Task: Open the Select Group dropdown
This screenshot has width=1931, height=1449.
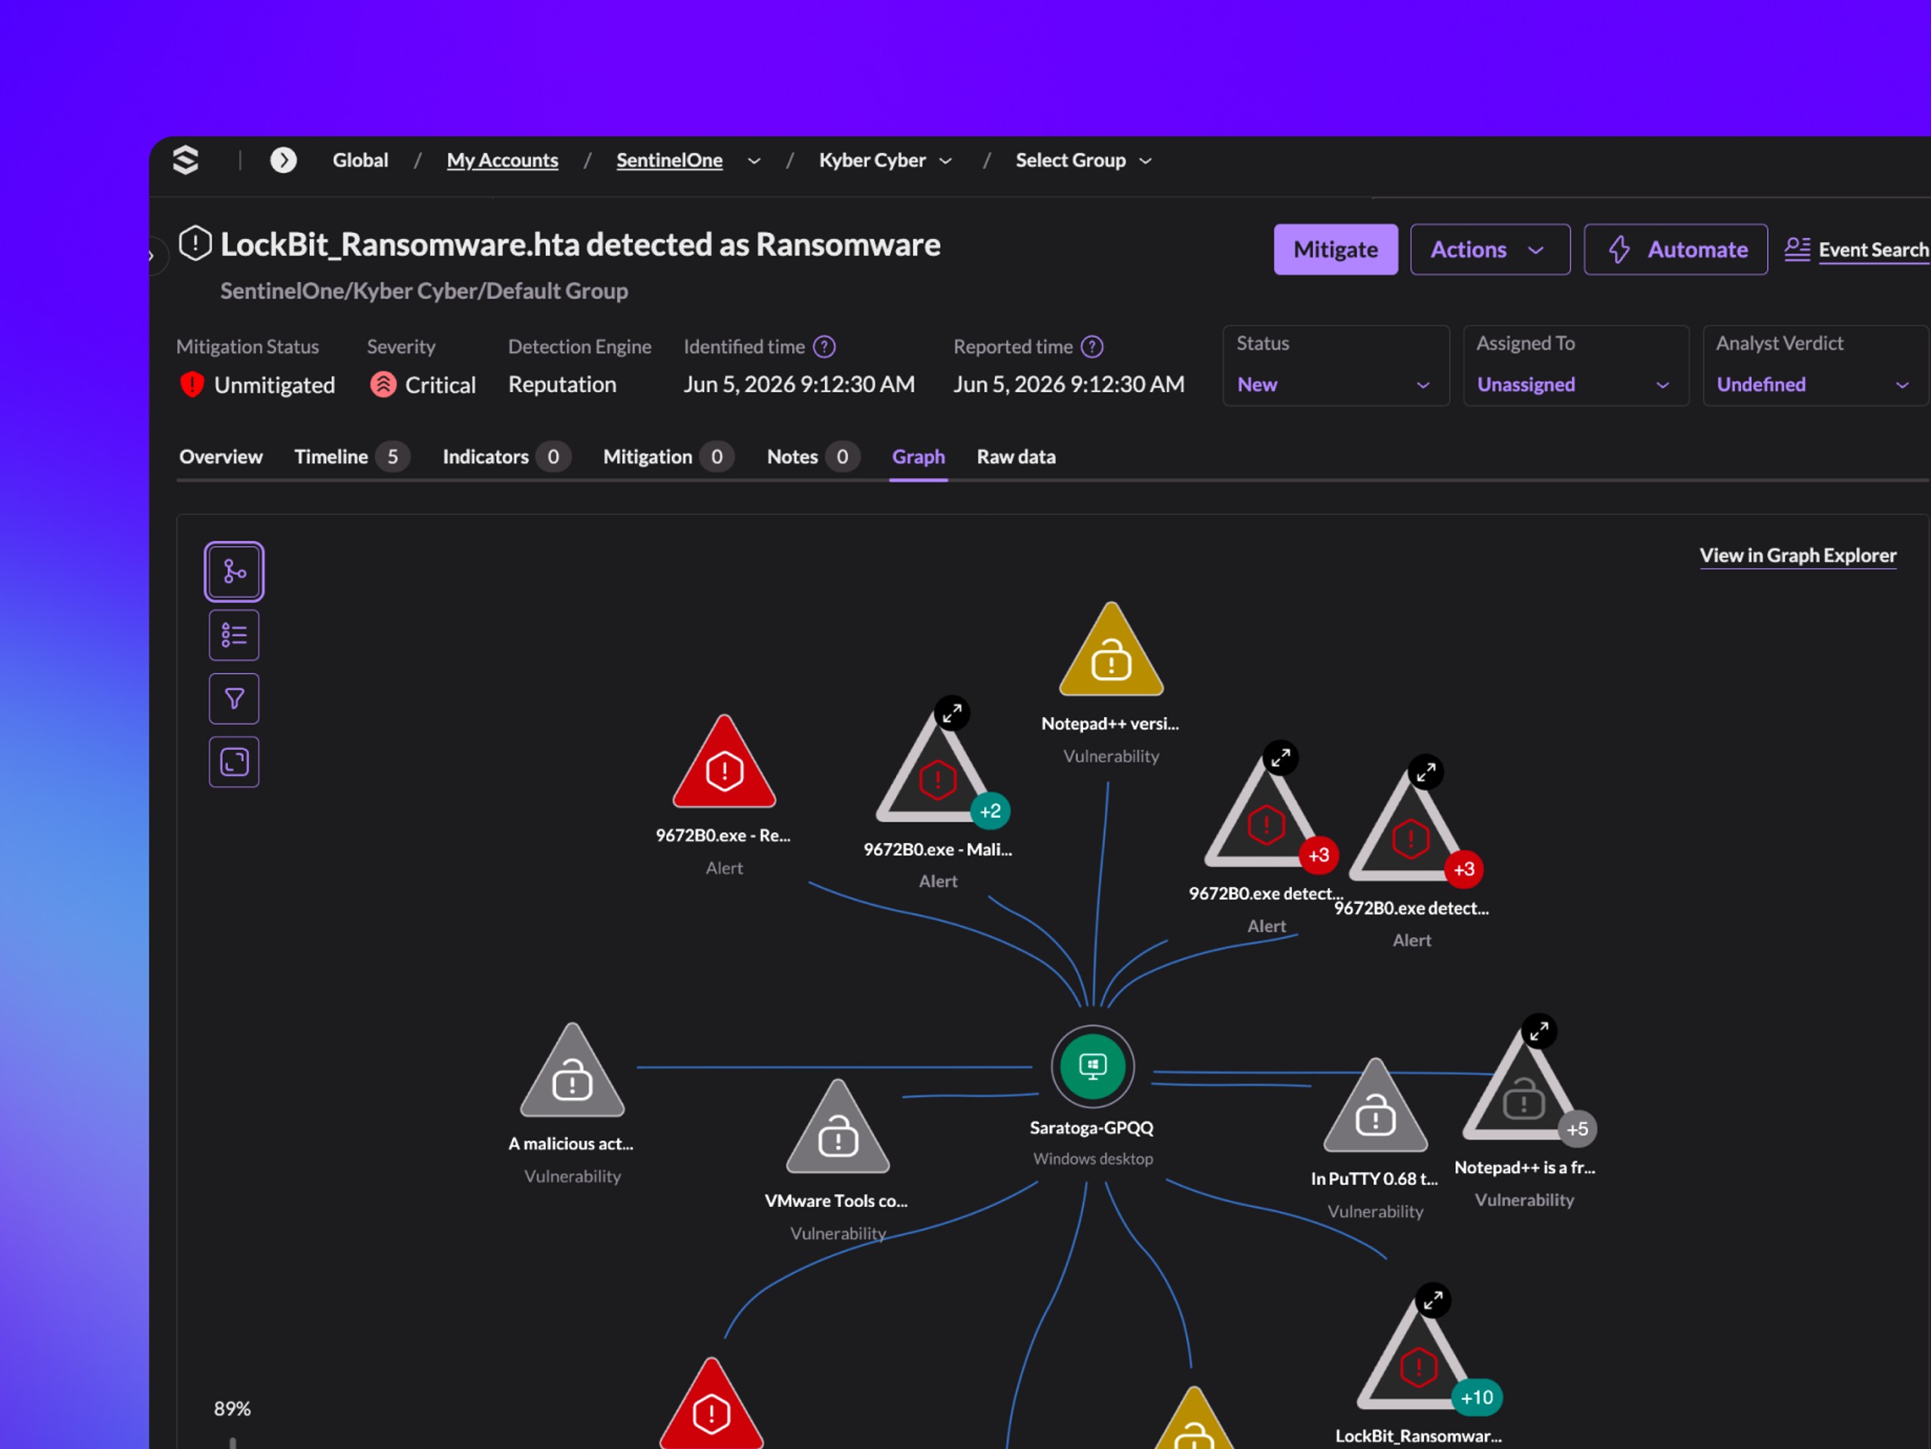Action: point(1083,161)
